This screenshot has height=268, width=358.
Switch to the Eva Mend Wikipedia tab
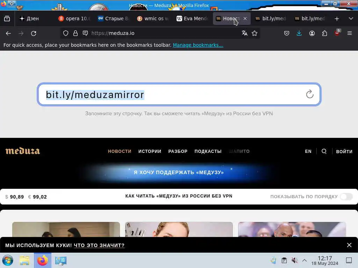tap(192, 18)
